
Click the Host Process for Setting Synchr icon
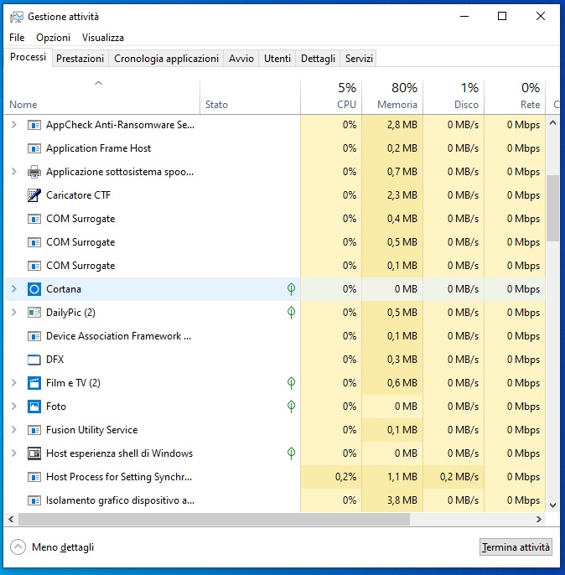click(x=34, y=477)
